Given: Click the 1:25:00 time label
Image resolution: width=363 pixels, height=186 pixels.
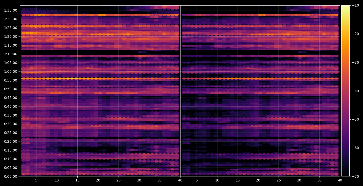Looking at the screenshot, I should point(11,28).
